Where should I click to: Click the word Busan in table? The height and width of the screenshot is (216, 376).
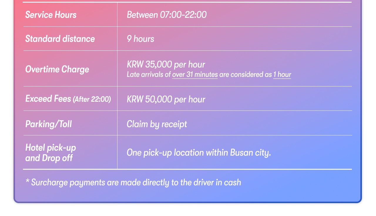[241, 153]
